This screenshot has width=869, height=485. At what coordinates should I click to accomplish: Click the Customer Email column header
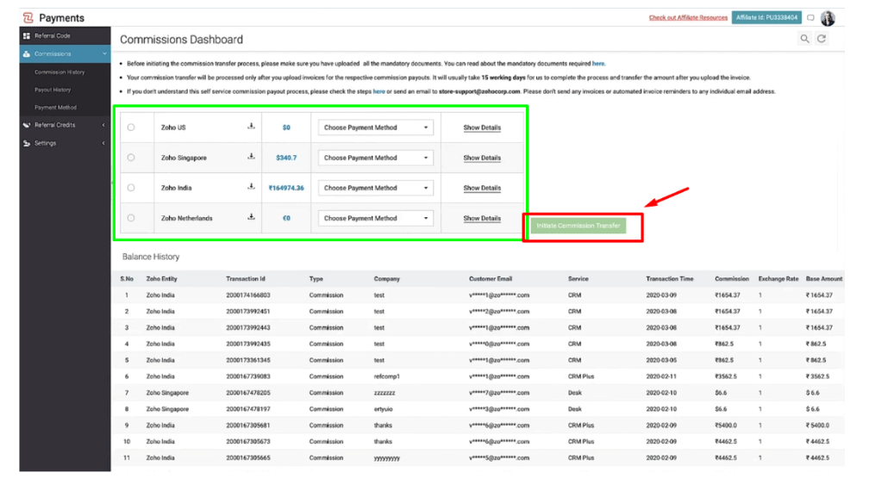pyautogui.click(x=491, y=279)
